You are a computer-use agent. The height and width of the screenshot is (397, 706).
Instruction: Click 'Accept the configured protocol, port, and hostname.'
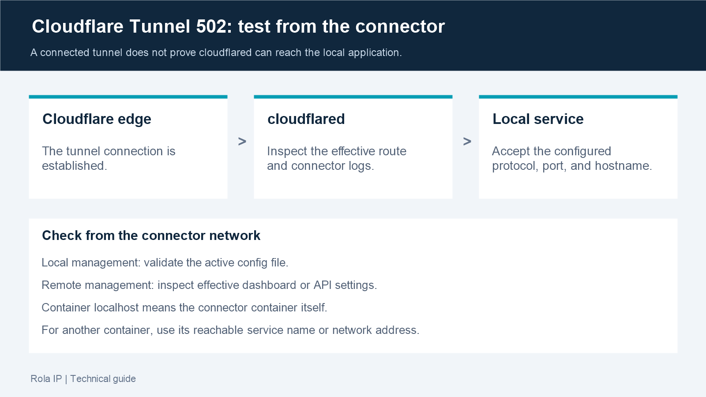click(x=572, y=158)
